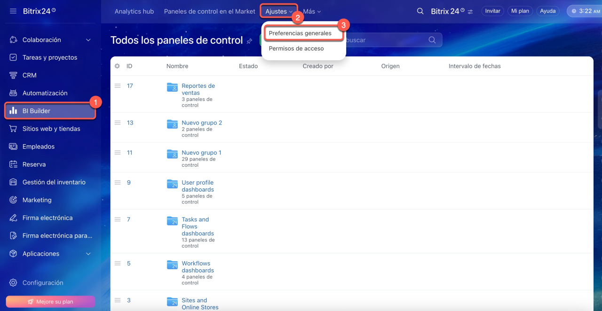Open the Nuevo grupo 2 link
The height and width of the screenshot is (311, 602).
(x=202, y=123)
